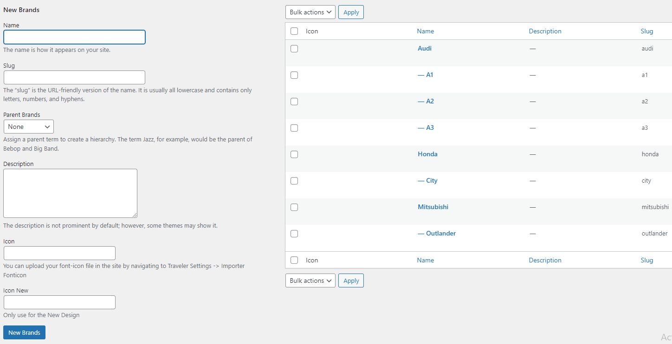Screen dimensions: 672x344
Task: Click the 'a1' slug cell
Action: coord(645,75)
